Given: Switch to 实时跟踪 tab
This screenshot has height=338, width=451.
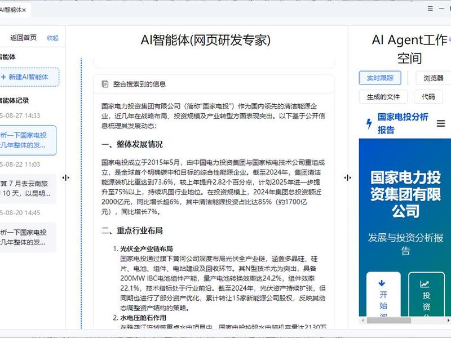Looking at the screenshot, I should coord(380,78).
